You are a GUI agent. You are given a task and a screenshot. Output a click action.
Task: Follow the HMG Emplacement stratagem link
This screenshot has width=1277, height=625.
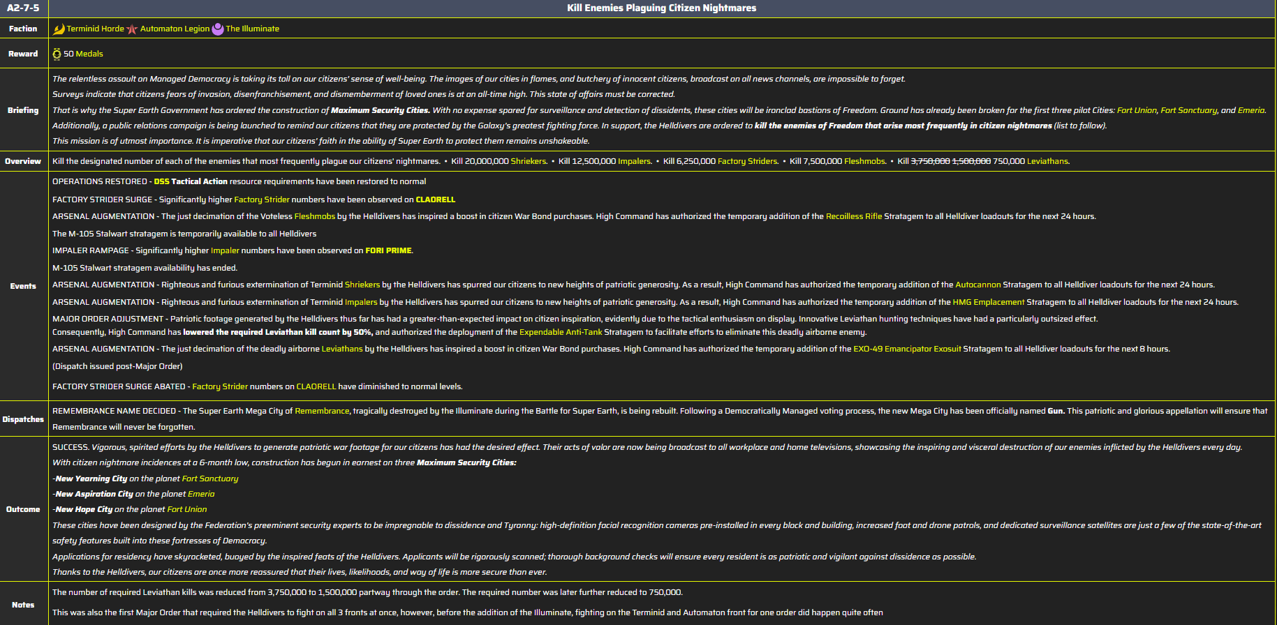(x=989, y=302)
